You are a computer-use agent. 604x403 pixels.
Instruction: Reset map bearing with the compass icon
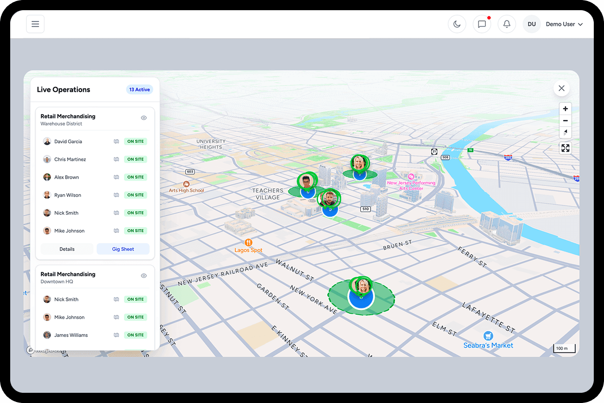(565, 132)
